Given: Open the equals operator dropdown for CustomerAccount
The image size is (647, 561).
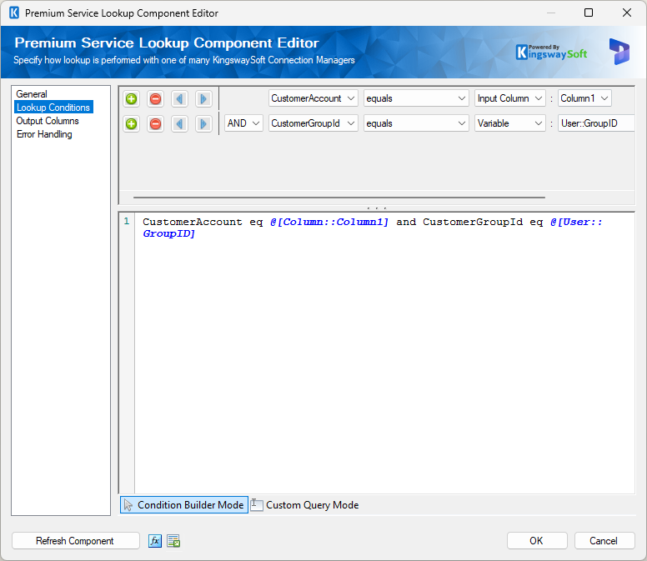Looking at the screenshot, I should [x=416, y=98].
